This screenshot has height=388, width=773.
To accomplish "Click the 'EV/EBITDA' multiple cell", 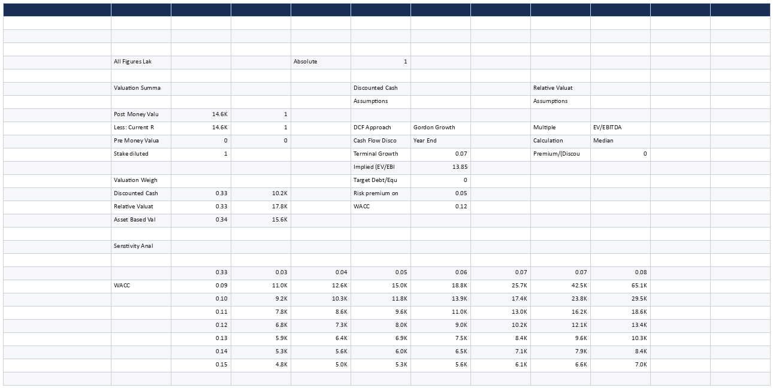I will pyautogui.click(x=620, y=128).
